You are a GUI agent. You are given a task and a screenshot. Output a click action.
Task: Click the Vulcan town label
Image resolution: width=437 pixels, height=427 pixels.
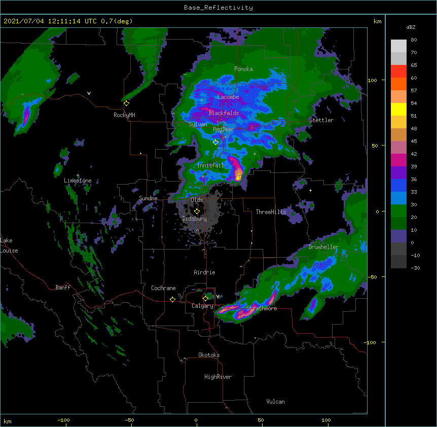275,402
